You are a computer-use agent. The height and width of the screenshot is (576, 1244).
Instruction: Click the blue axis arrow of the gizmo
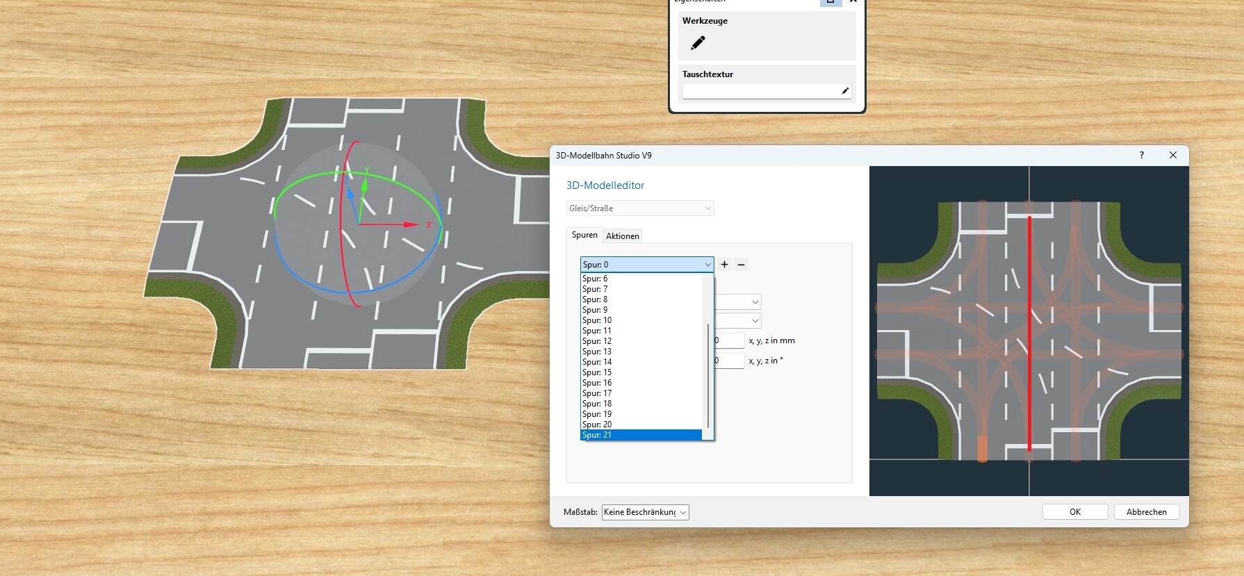point(351,193)
